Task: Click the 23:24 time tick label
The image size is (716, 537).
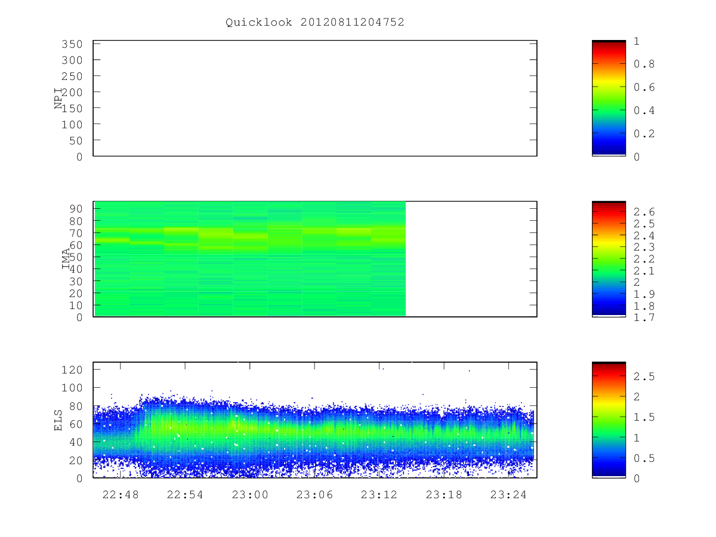Action: (x=508, y=494)
